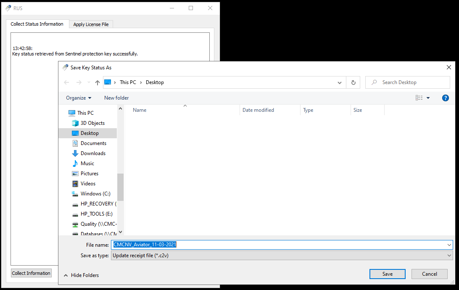Click the Pictures folder icon
Viewport: 459px width, 290px height.
tap(75, 174)
